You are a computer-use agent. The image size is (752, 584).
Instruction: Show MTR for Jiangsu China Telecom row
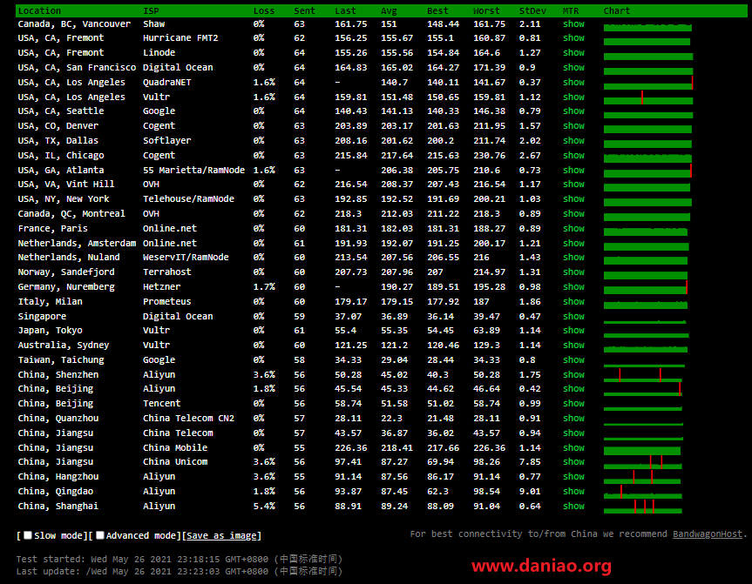point(573,433)
